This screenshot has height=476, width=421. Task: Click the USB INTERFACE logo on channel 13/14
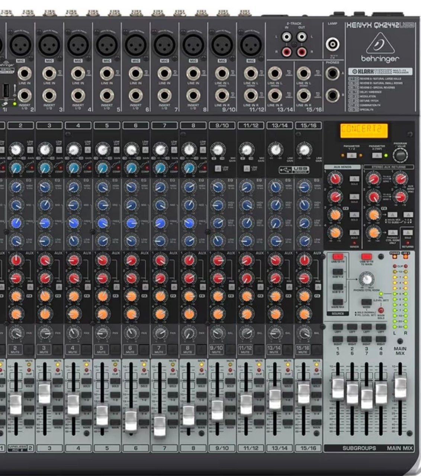coord(294,170)
